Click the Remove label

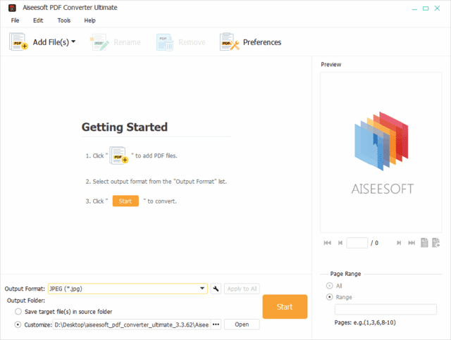tap(192, 42)
